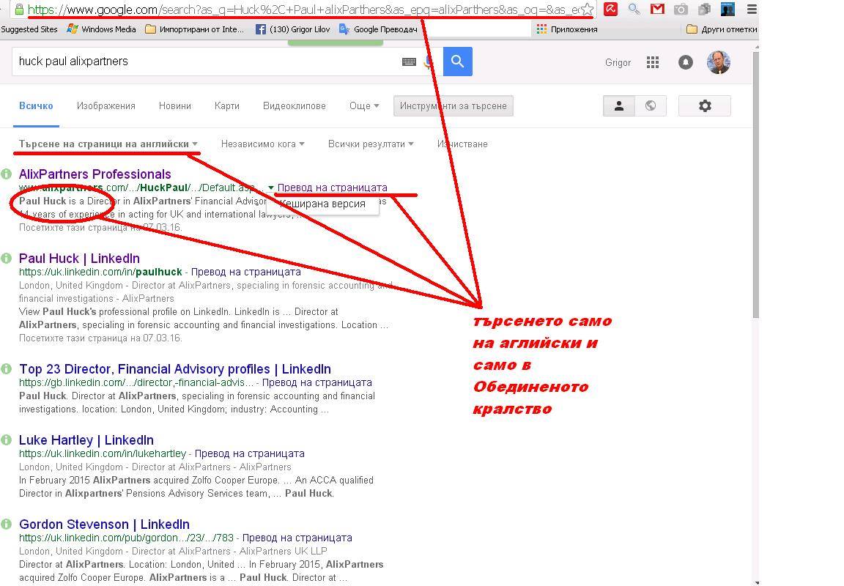The height and width of the screenshot is (586, 844).
Task: Open the Avira red extension icon
Action: tap(610, 9)
